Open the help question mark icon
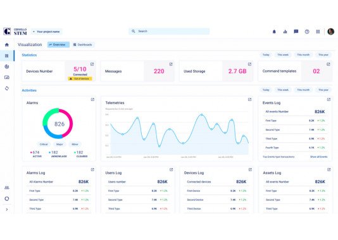 [307, 32]
